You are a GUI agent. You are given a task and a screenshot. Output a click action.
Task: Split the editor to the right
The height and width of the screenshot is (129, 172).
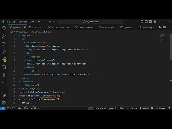click(x=164, y=27)
